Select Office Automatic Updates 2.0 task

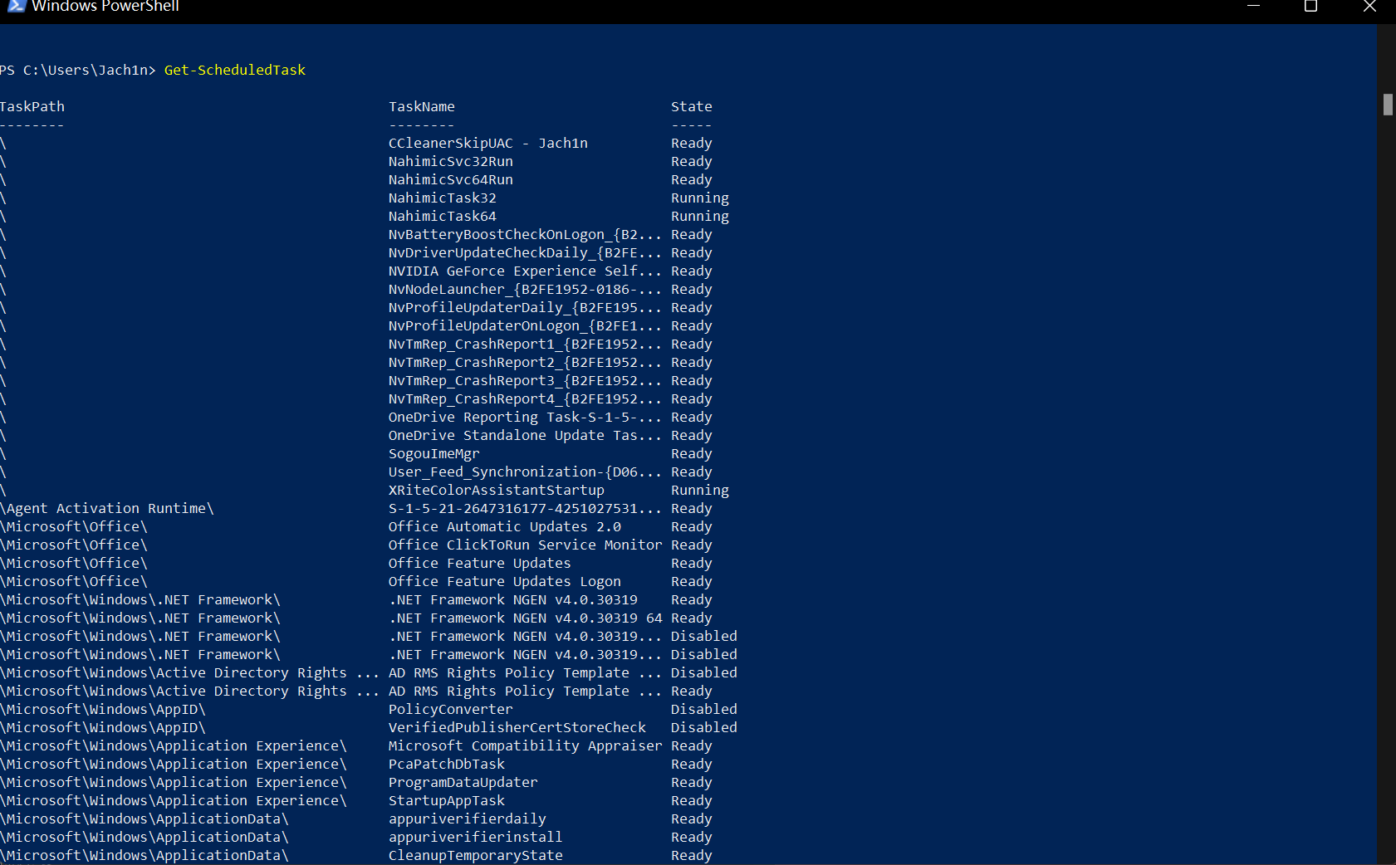click(x=505, y=526)
